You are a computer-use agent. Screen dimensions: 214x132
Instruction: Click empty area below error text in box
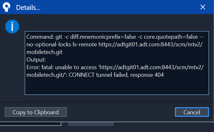point(117,86)
